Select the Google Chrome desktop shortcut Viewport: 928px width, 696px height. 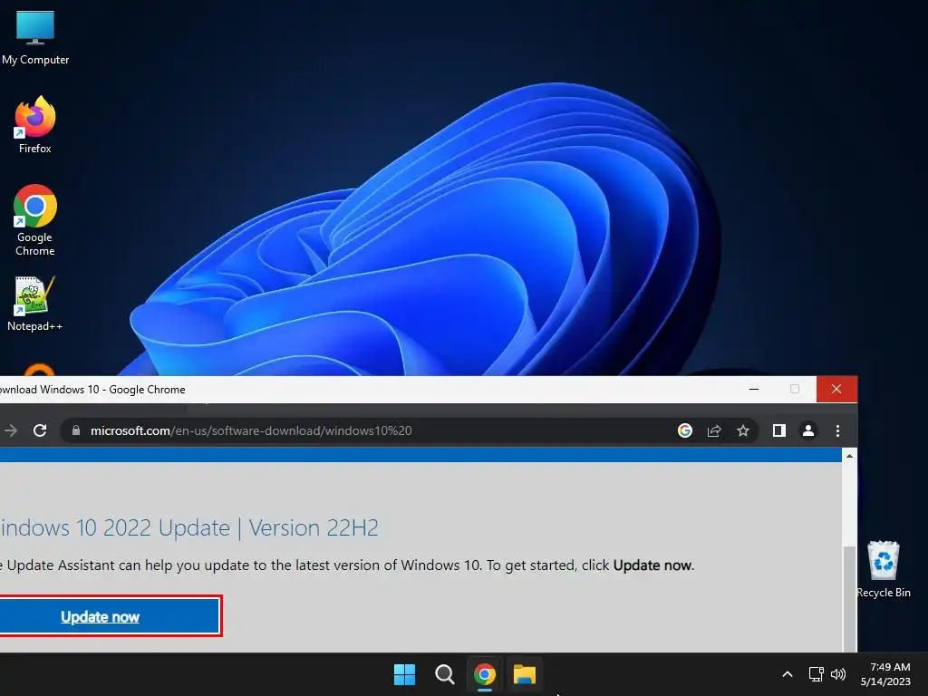point(35,220)
